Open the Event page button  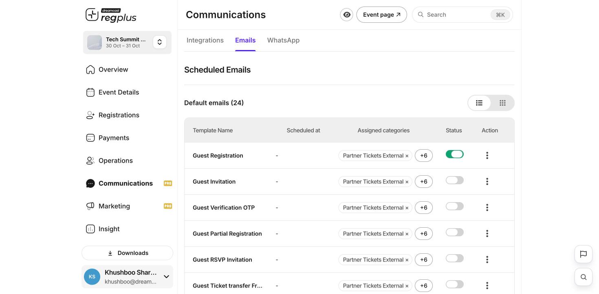click(382, 15)
